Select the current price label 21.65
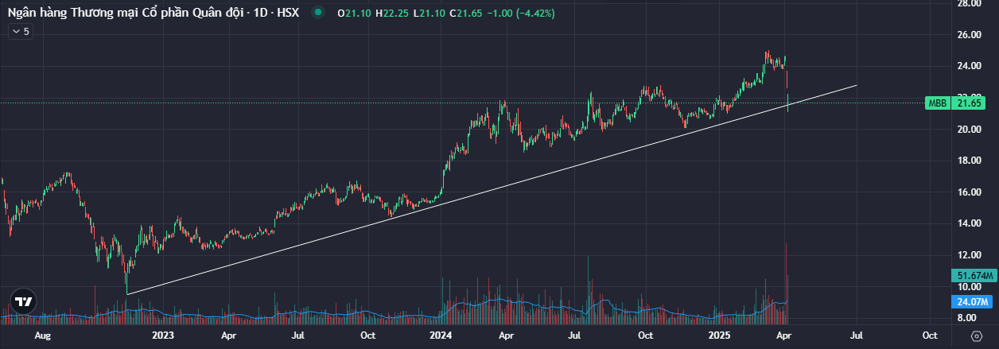 tap(969, 103)
